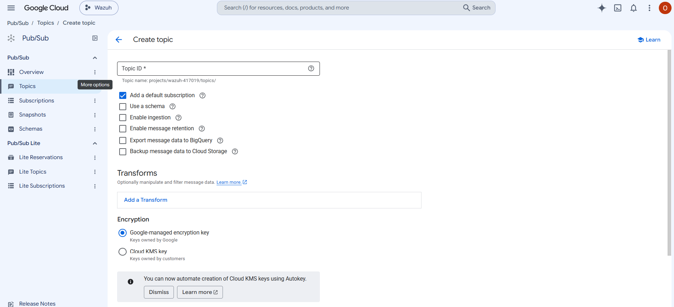Open more options for Lite Topics

(x=95, y=172)
